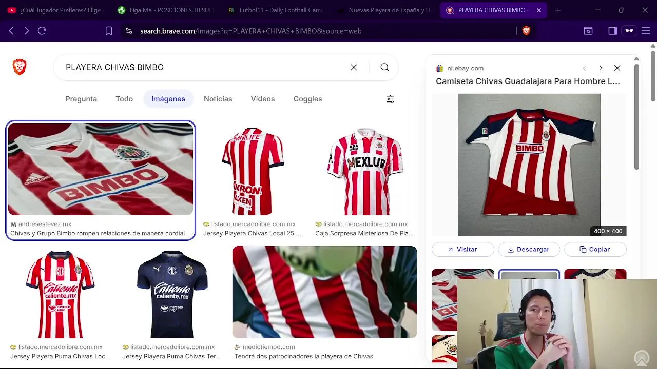The height and width of the screenshot is (369, 657).
Task: Open the site settings icon beside the URL
Action: 129,31
